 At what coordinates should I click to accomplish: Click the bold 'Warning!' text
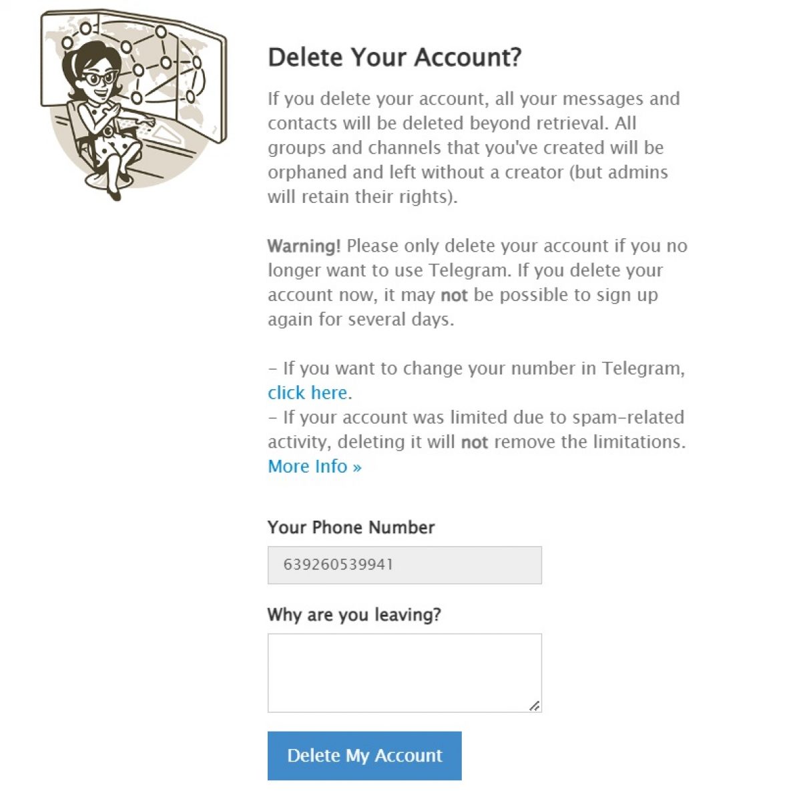click(303, 246)
